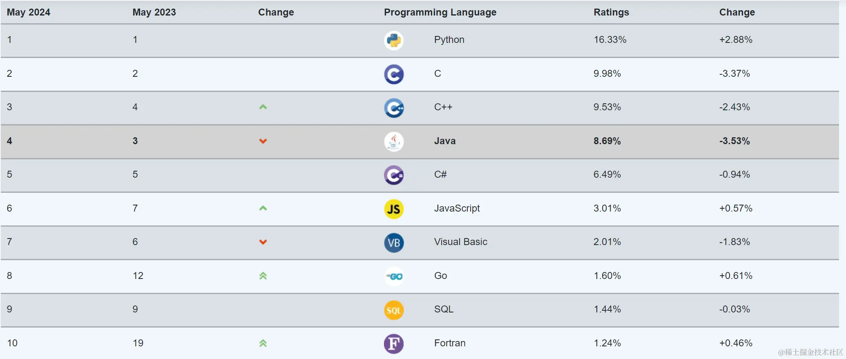Select the JavaScript language name

coord(457,208)
